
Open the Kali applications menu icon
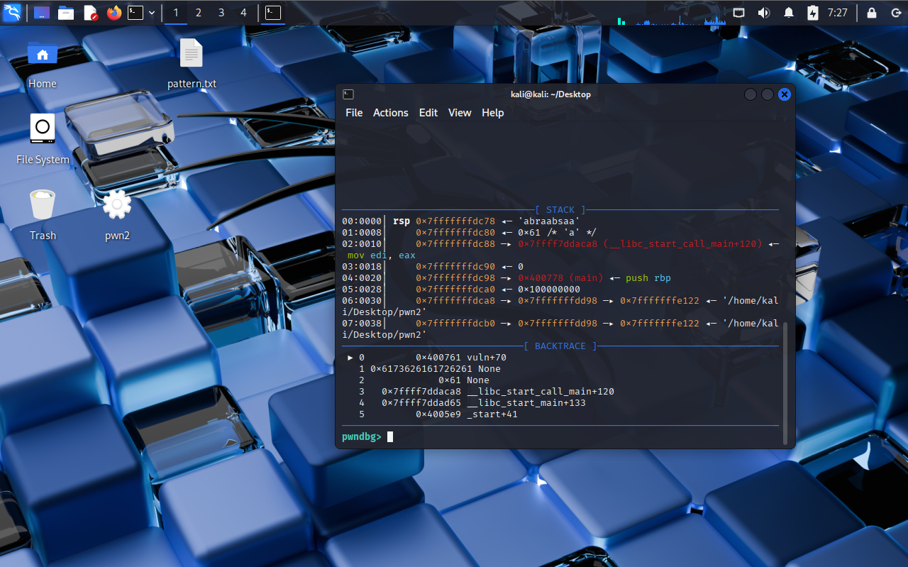point(12,12)
